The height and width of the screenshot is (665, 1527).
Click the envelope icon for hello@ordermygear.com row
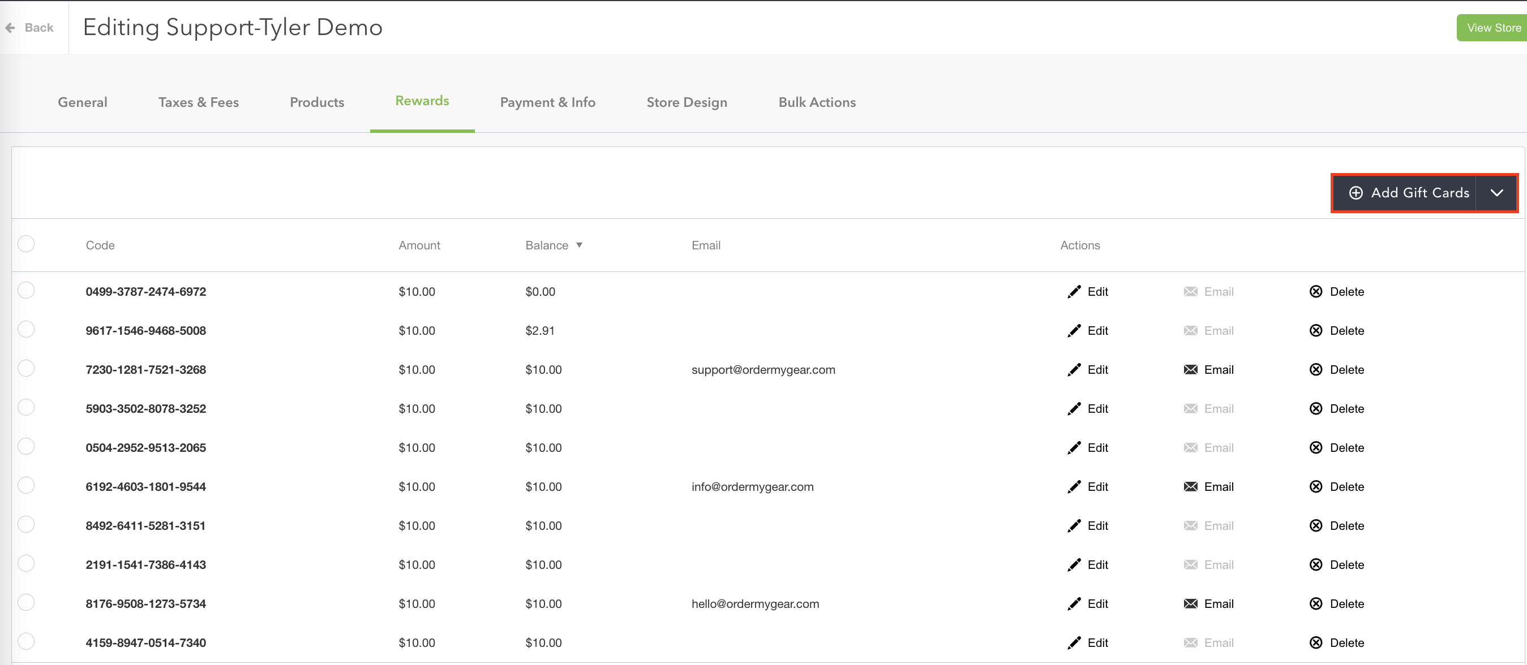(x=1190, y=604)
